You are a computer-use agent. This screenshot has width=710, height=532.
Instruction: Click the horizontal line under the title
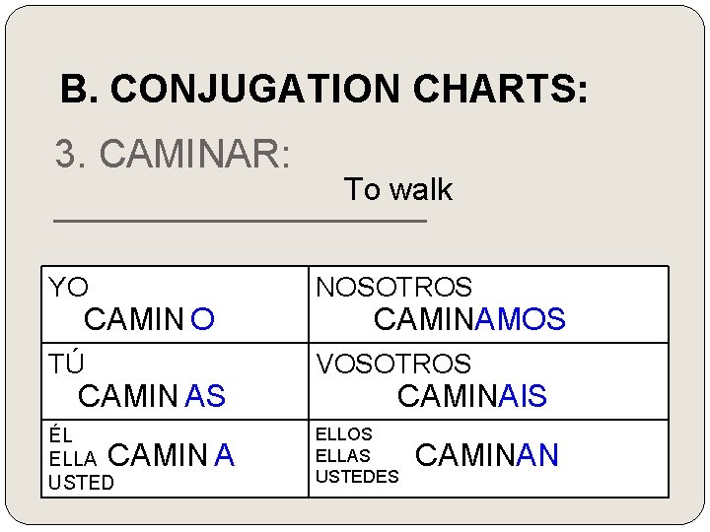(240, 221)
